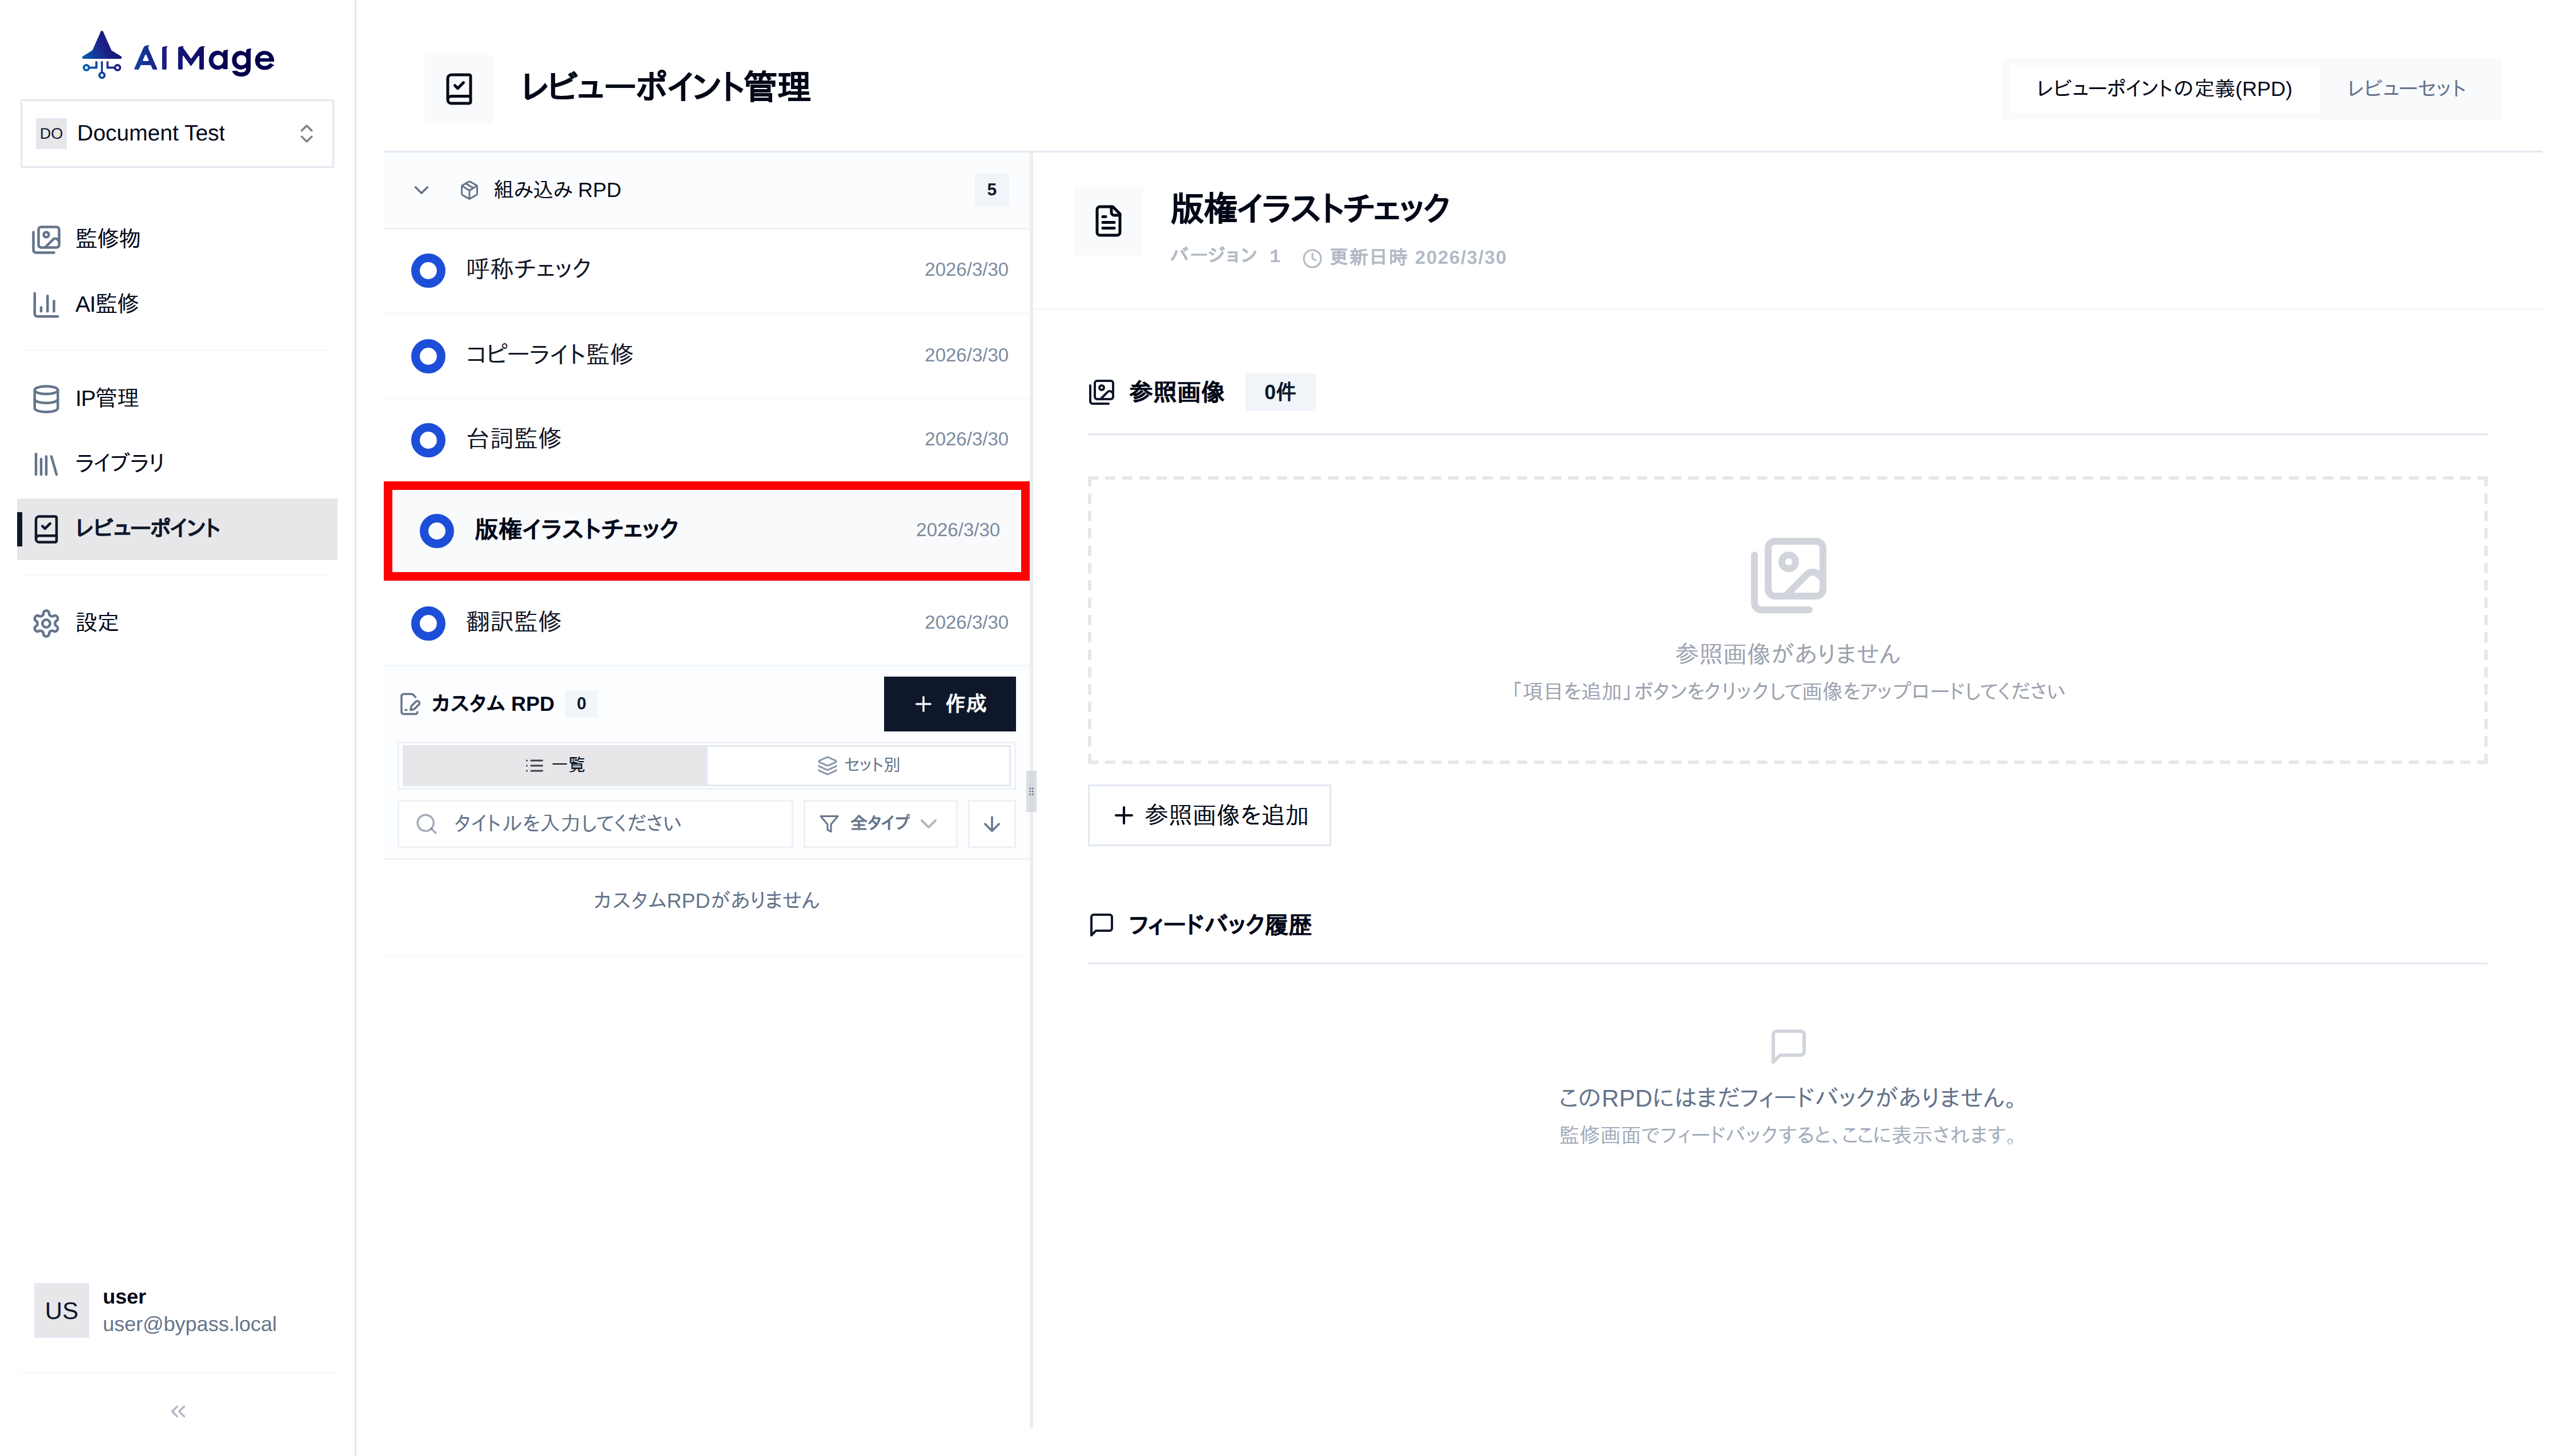Click the ＋作成 button
The image size is (2570, 1456).
coord(950,704)
